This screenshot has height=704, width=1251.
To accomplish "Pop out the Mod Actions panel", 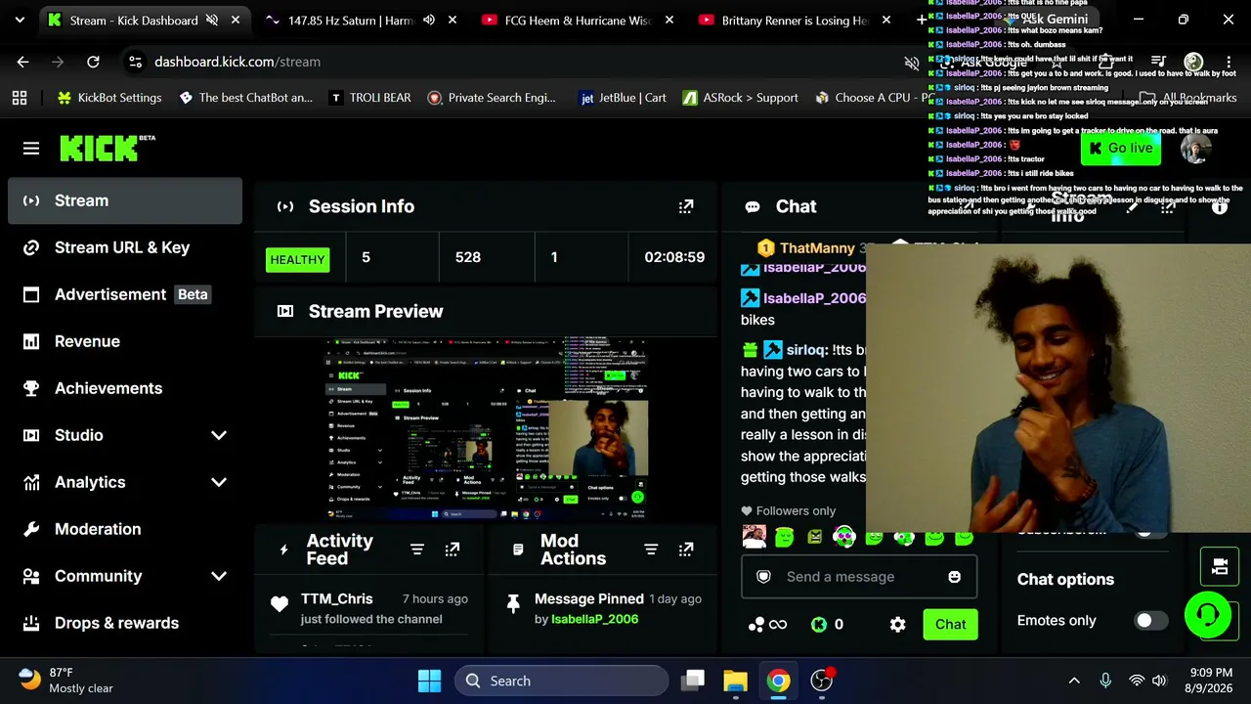I will click(686, 550).
